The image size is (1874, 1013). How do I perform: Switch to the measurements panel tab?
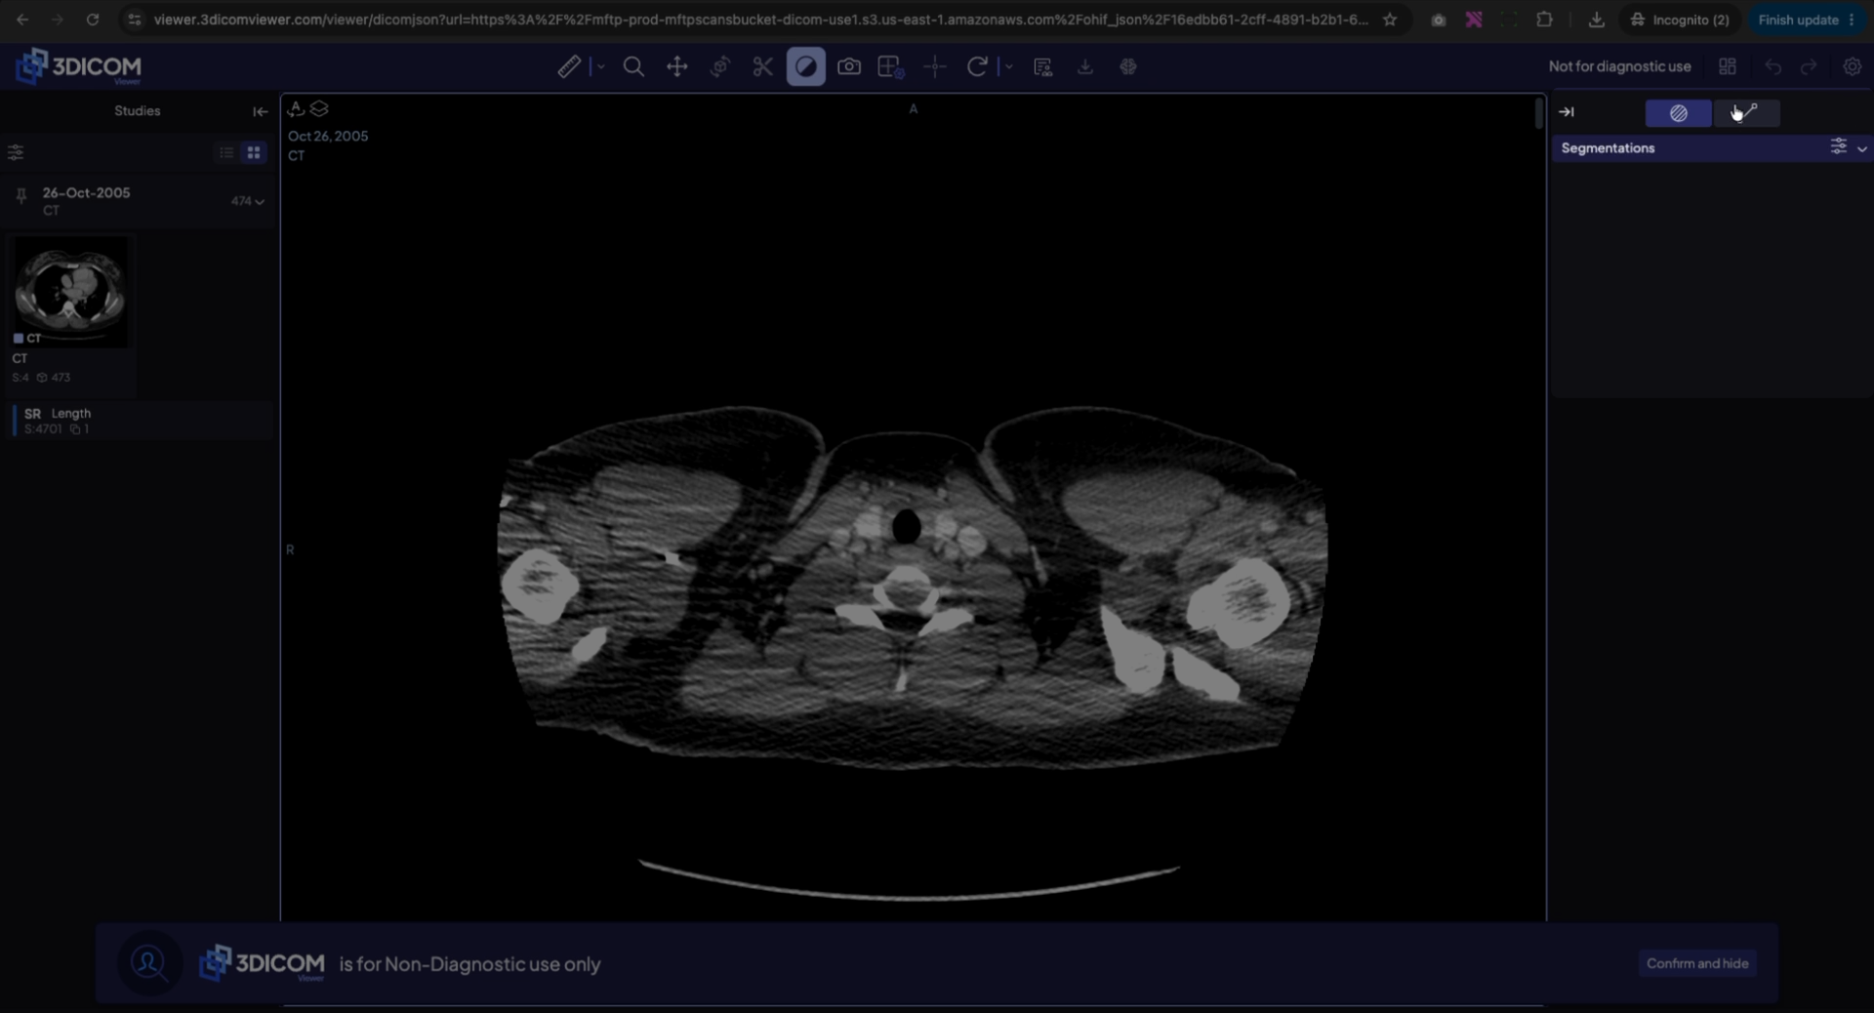click(1746, 113)
